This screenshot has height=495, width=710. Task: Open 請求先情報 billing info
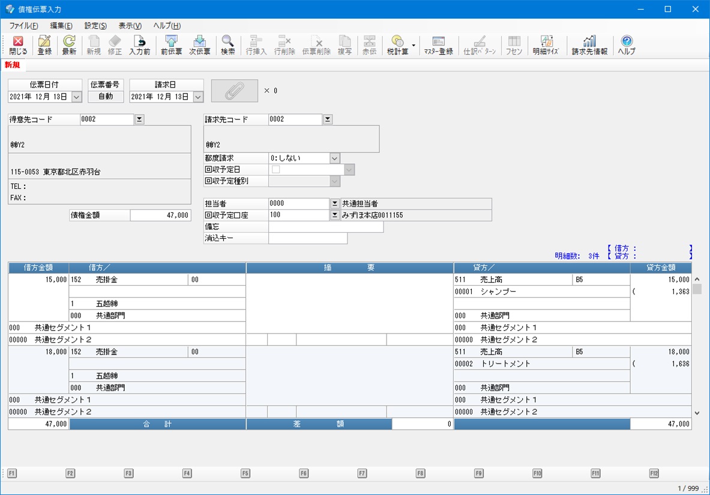[x=589, y=45]
